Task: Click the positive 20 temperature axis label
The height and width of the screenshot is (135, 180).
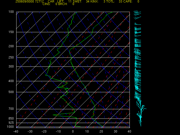Action: tap(101, 131)
